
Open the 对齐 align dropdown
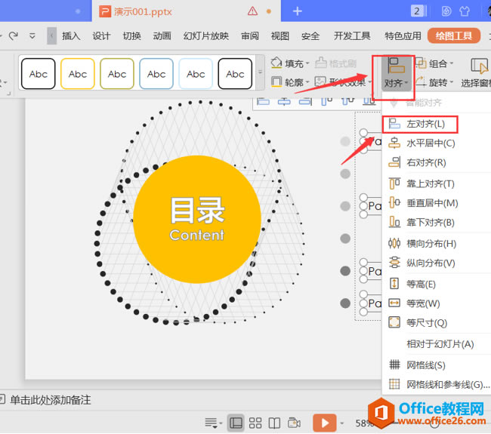coord(396,73)
